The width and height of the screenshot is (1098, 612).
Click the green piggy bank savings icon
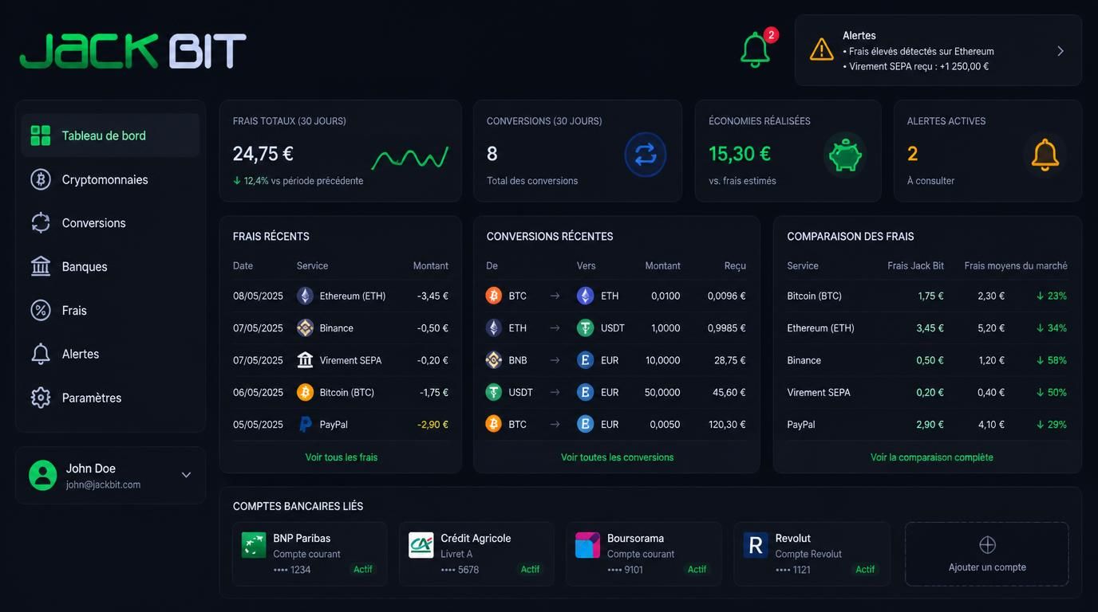pyautogui.click(x=845, y=155)
